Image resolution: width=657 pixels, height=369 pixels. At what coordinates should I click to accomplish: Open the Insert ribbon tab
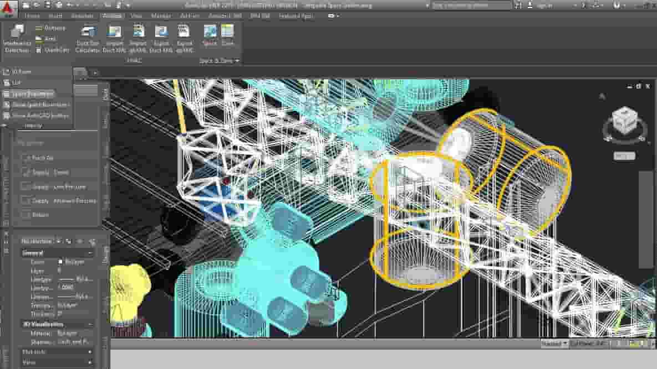pyautogui.click(x=55, y=16)
